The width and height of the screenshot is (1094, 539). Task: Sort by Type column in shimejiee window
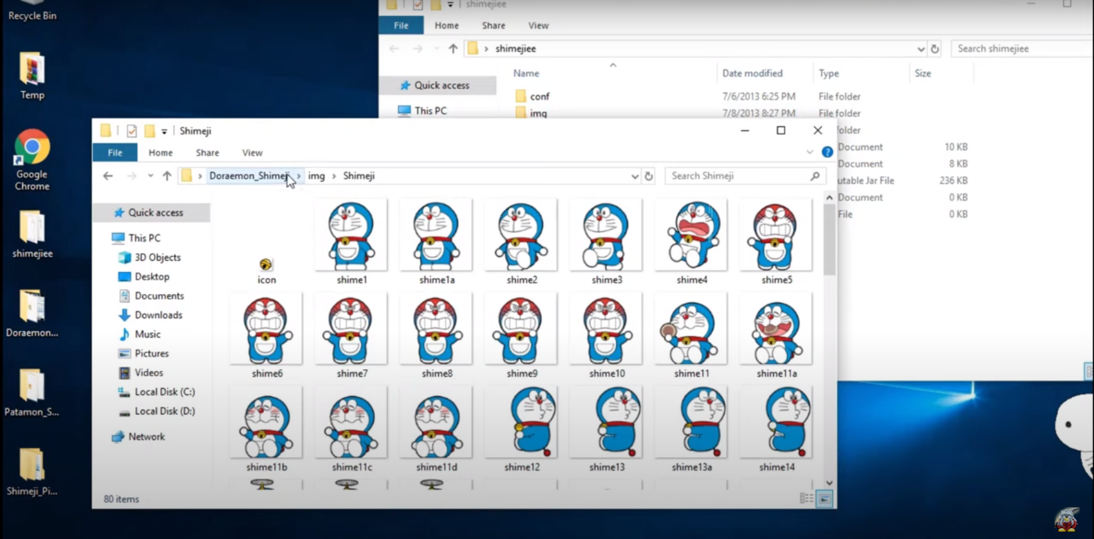tap(828, 73)
